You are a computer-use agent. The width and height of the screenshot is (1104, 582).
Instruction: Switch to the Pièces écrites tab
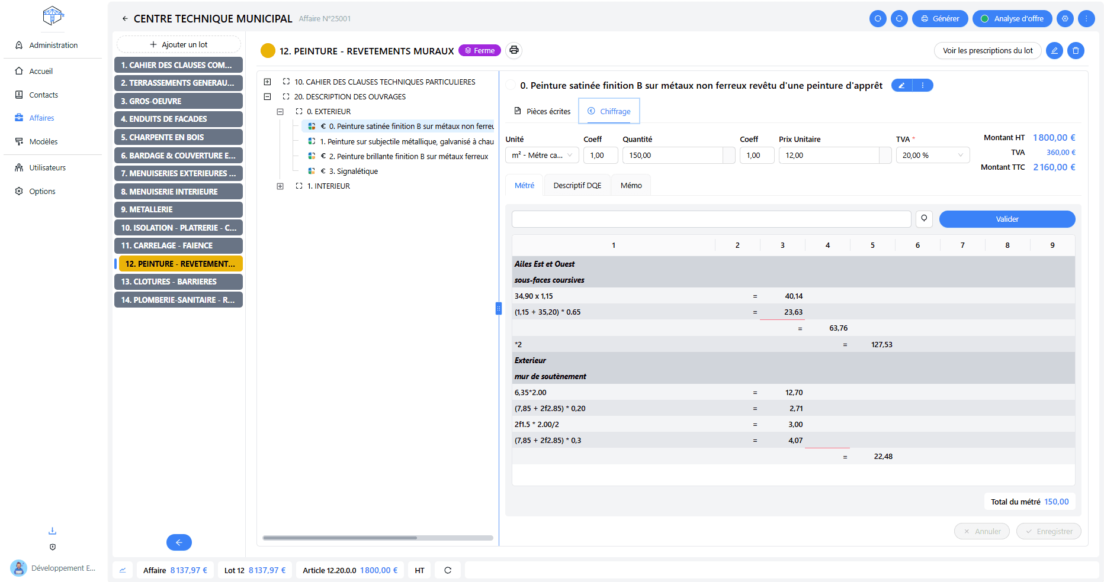click(542, 111)
